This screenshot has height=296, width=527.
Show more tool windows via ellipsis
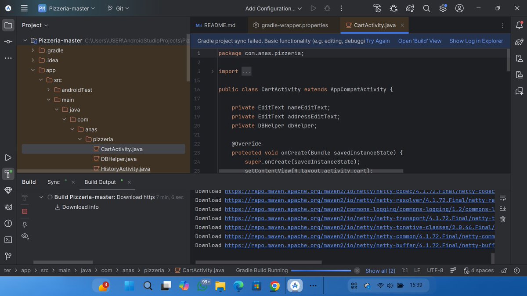(8, 58)
